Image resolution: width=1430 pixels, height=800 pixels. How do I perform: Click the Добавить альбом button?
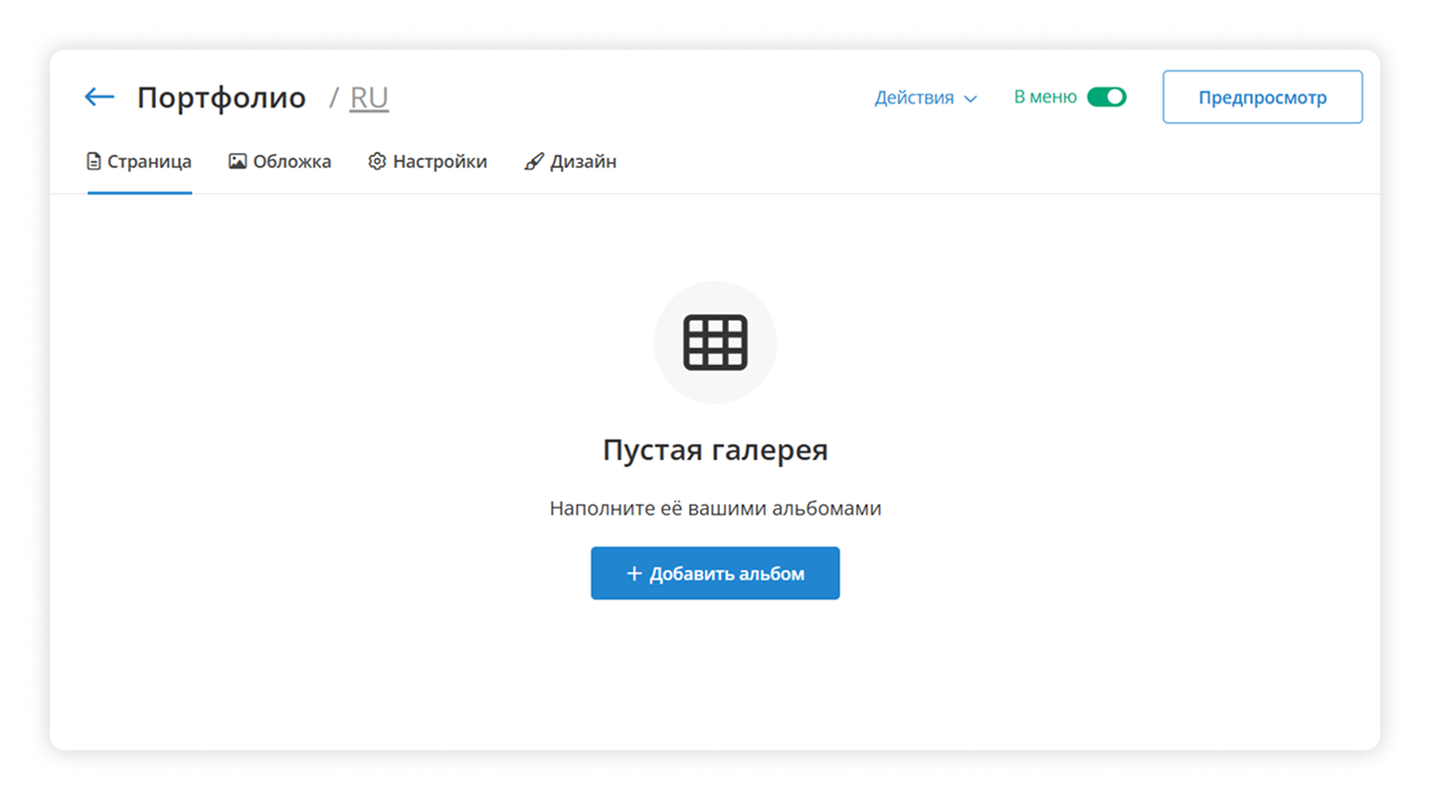click(715, 573)
